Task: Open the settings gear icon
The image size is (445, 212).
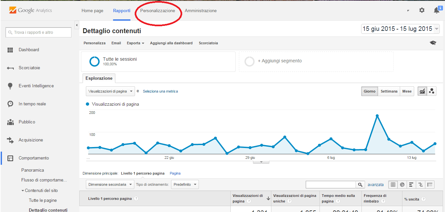Action: (422, 10)
